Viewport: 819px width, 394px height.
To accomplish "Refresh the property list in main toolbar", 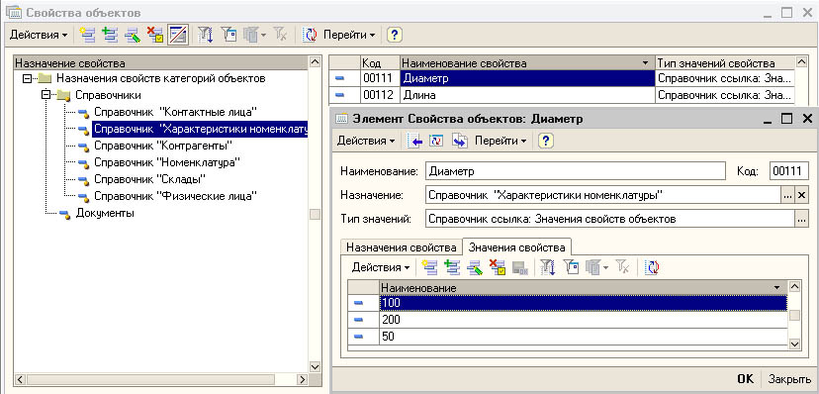I will 311,35.
